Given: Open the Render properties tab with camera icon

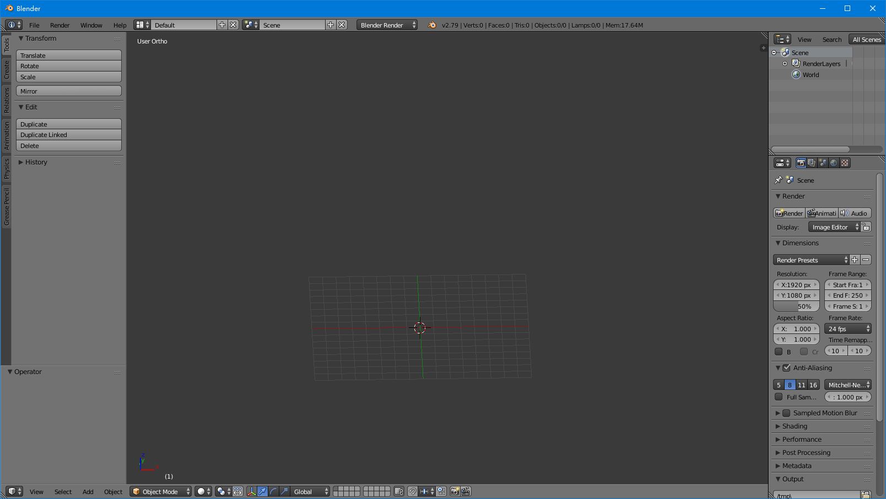Looking at the screenshot, I should 800,163.
